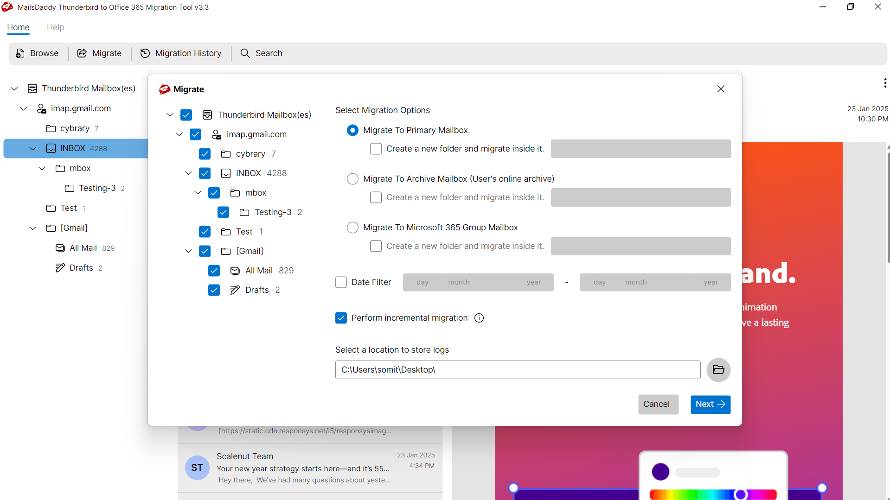The width and height of the screenshot is (890, 500).
Task: Click the ST avatar for Scalenut Team
Action: [197, 468]
